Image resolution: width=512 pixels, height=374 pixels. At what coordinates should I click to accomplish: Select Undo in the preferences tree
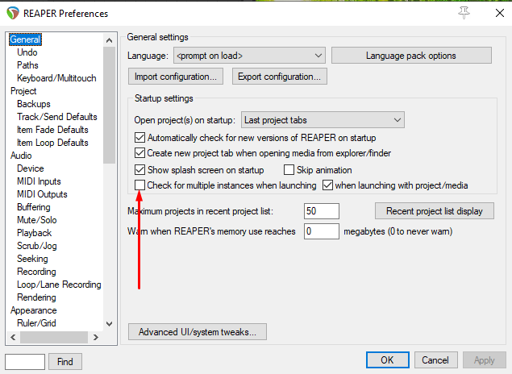(x=27, y=52)
